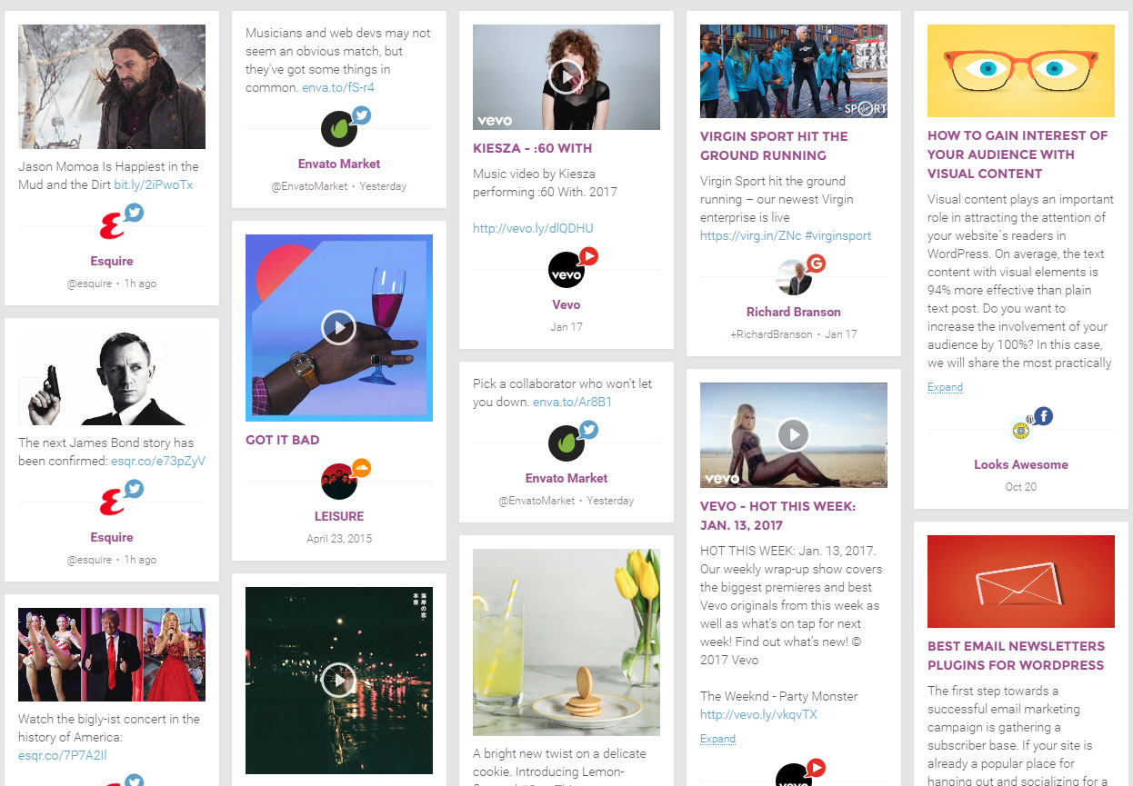Open the Vevo round logo avatar under the Kiesza video
The height and width of the screenshot is (786, 1133).
566,270
